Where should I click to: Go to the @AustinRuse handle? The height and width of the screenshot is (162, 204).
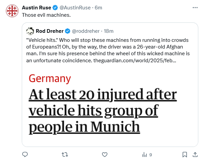click(76, 7)
